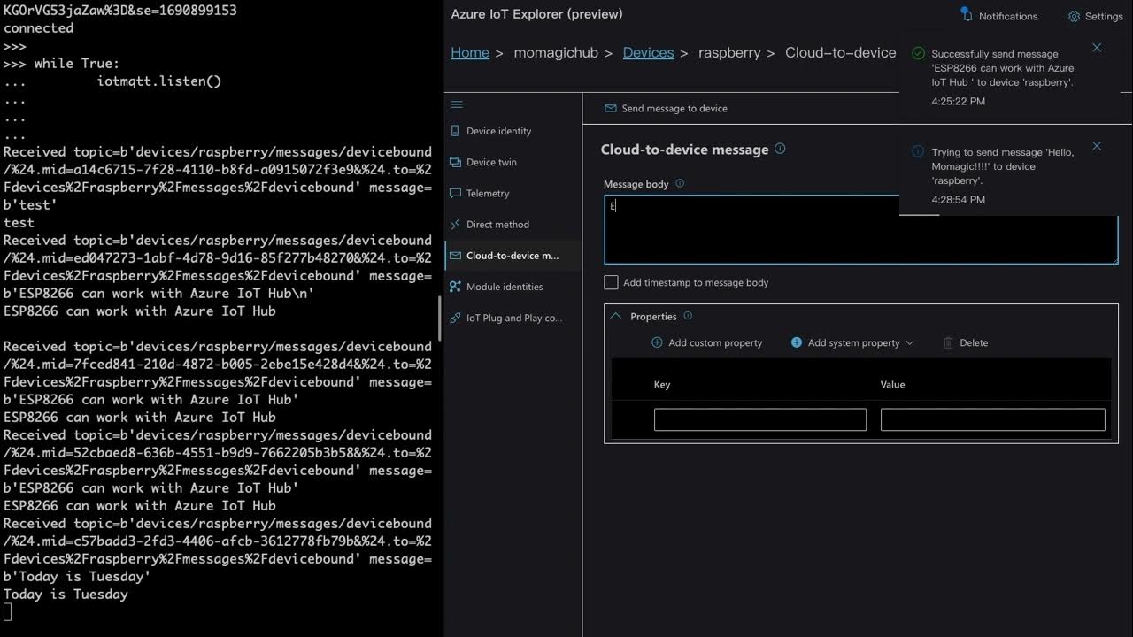Focus the Message body text area
Screen dimensions: 1133x637
point(860,229)
